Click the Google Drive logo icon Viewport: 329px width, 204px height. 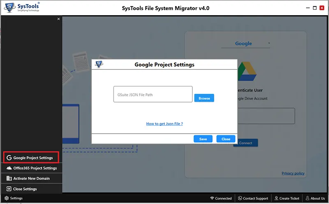pyautogui.click(x=247, y=71)
